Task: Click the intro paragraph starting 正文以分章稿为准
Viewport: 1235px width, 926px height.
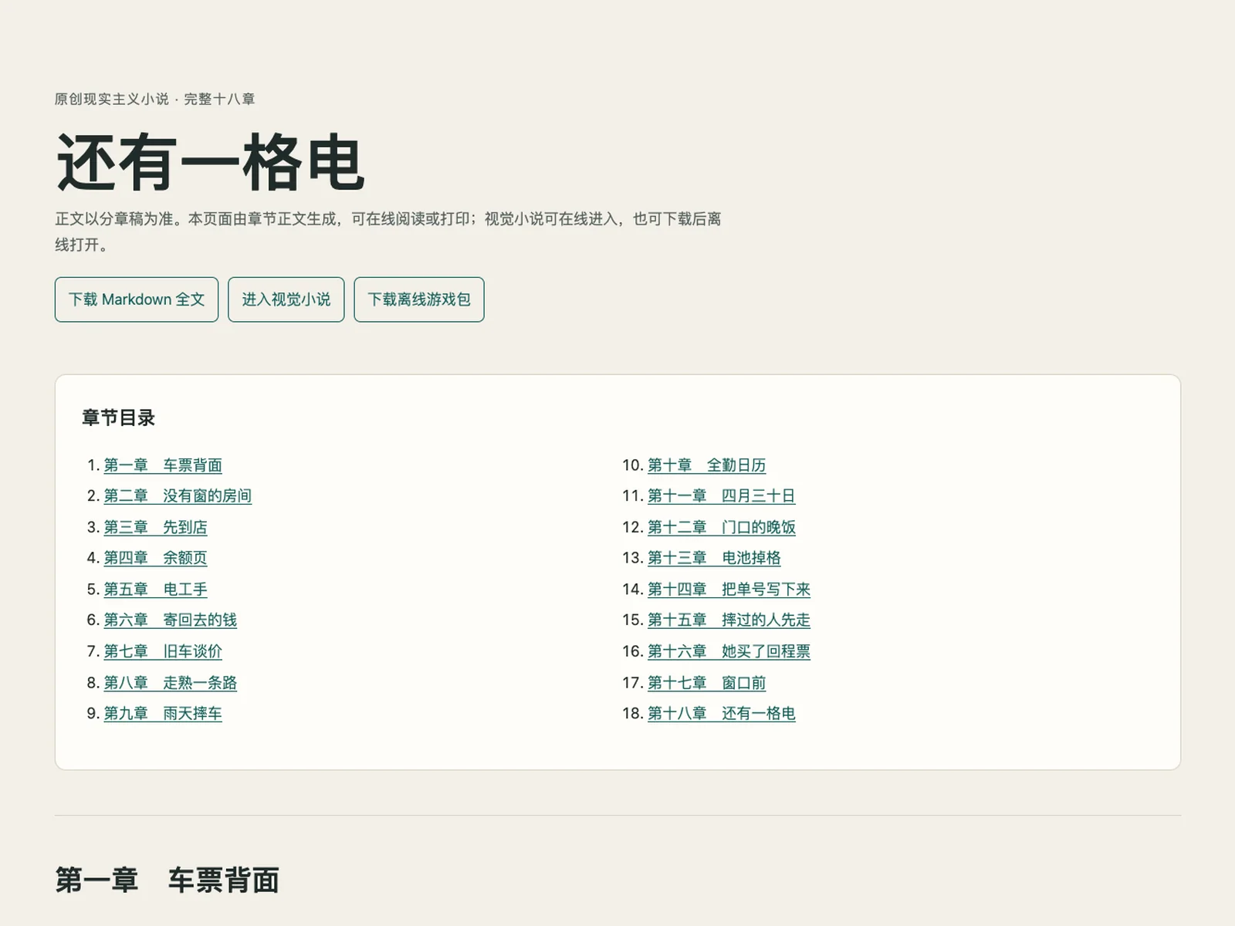Action: click(x=387, y=231)
